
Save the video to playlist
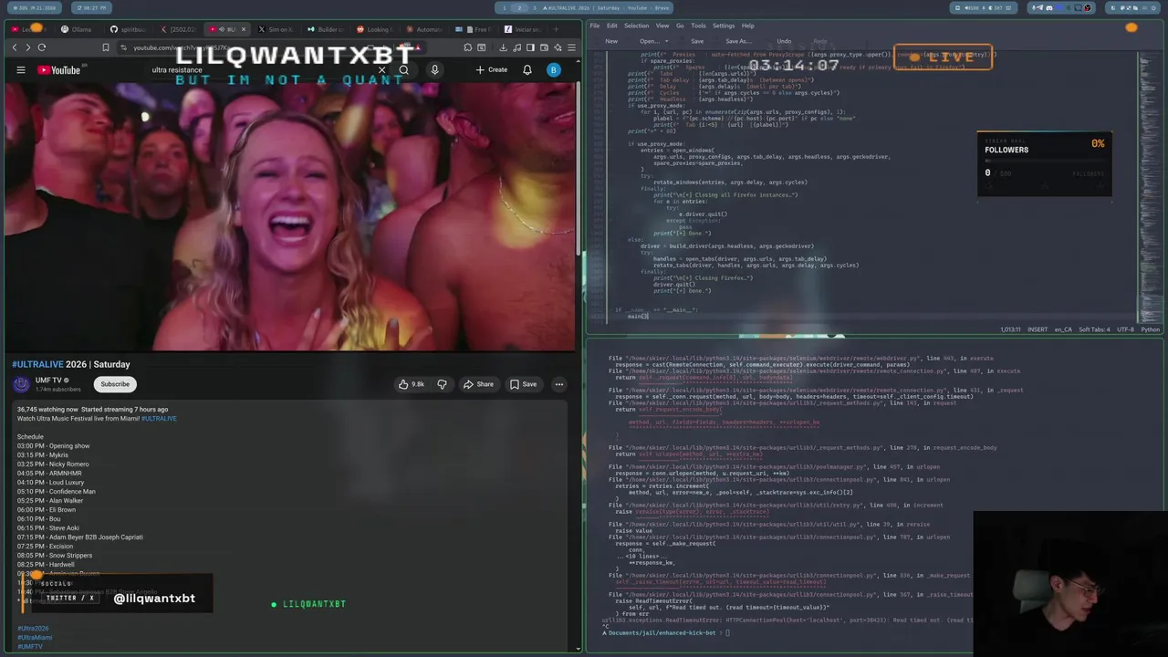click(523, 384)
